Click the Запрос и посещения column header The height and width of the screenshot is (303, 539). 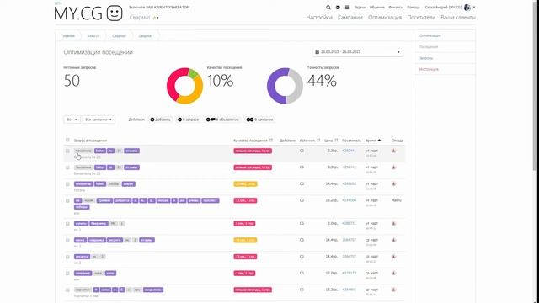point(90,141)
